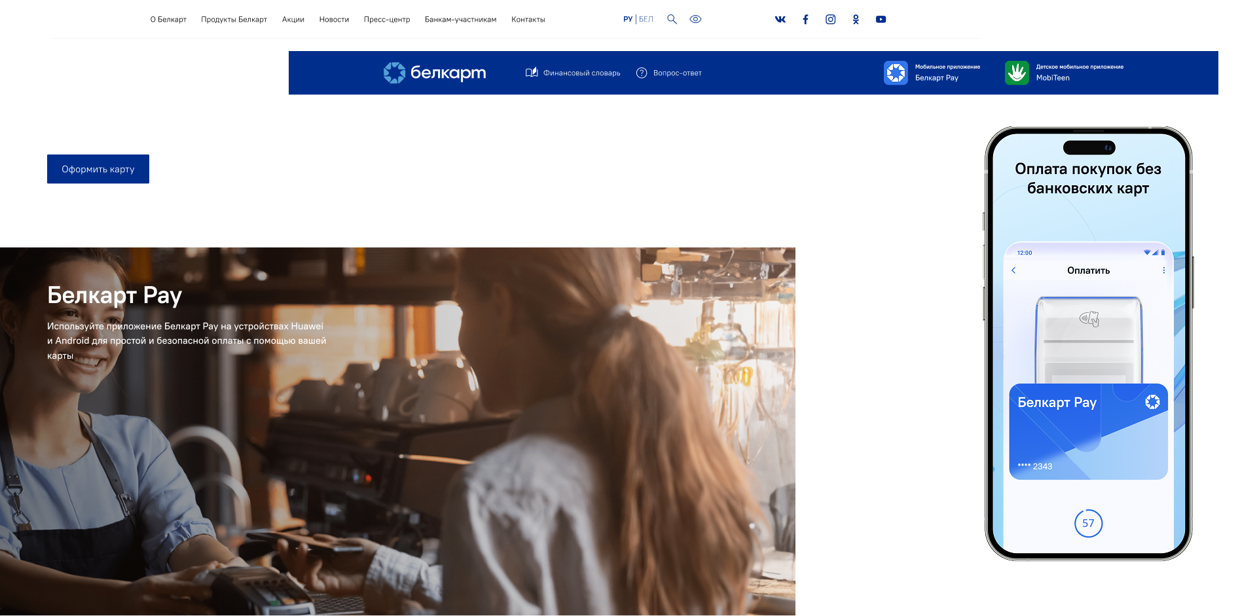Click the search magnifier icon
The width and height of the screenshot is (1257, 616).
(x=672, y=20)
